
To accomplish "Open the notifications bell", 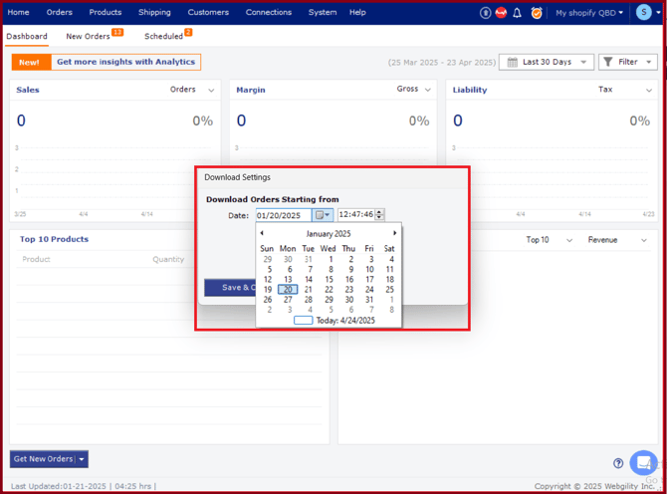I will (x=517, y=13).
